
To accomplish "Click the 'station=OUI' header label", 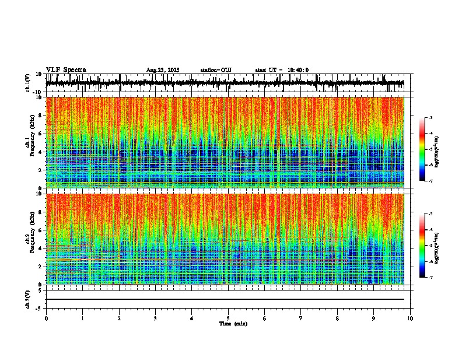I will click(216, 70).
